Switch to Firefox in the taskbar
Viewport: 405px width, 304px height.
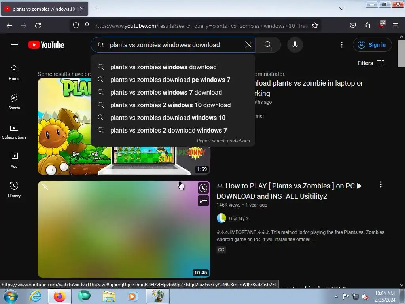coord(60,296)
